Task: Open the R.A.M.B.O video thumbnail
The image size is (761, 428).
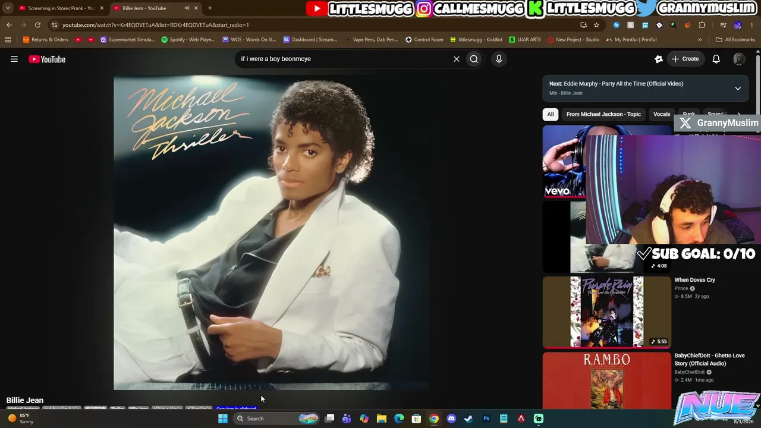Action: [x=606, y=380]
